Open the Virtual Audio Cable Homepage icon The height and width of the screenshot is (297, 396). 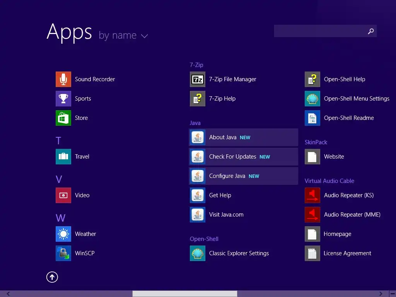312,234
